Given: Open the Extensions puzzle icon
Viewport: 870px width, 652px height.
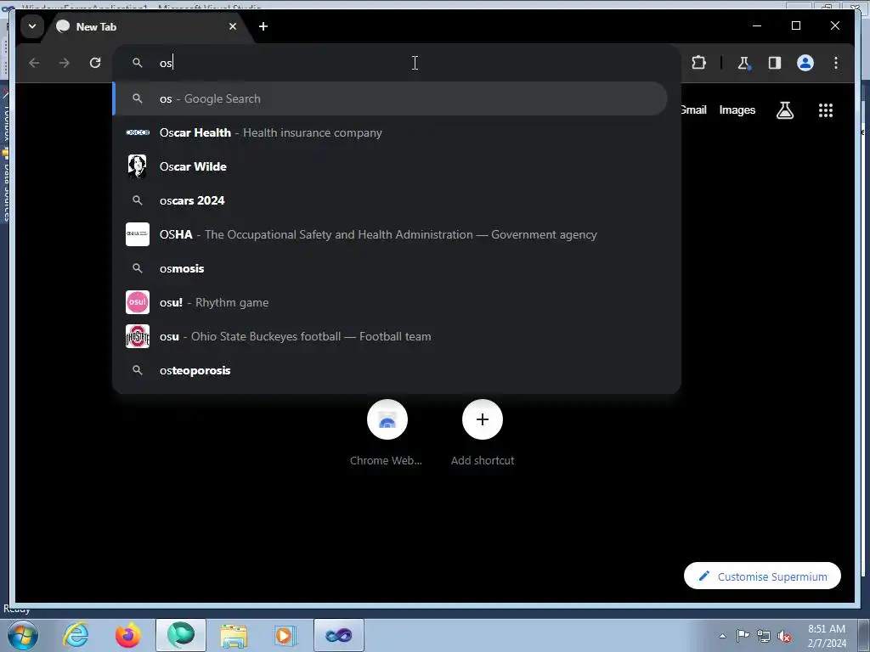Looking at the screenshot, I should 698,63.
